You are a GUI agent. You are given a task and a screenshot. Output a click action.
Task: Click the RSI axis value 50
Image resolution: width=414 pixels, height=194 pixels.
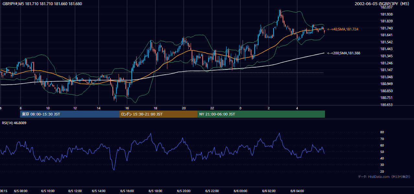382,152
